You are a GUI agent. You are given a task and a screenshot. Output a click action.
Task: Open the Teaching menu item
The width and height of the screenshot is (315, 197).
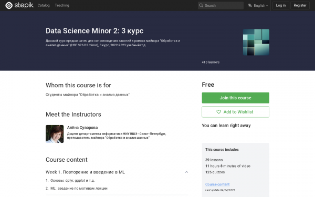tap(62, 5)
